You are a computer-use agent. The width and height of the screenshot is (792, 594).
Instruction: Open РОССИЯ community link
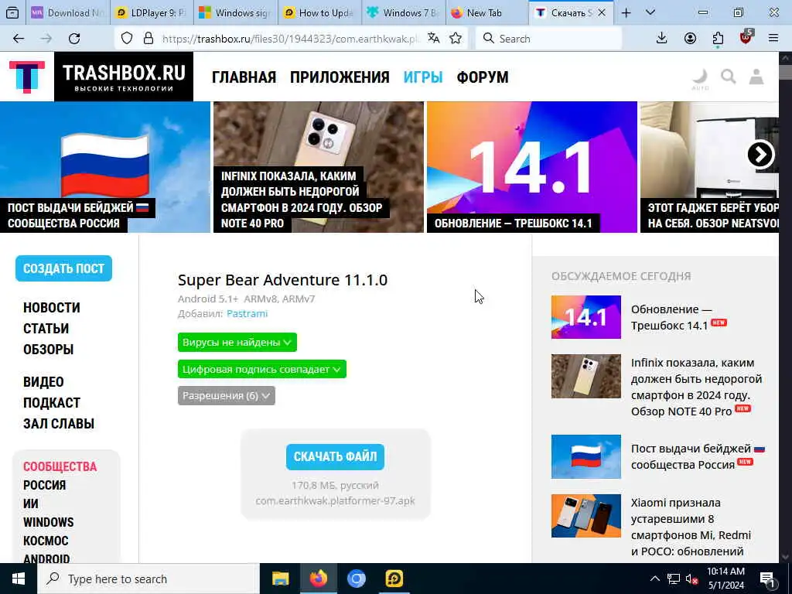pos(44,485)
